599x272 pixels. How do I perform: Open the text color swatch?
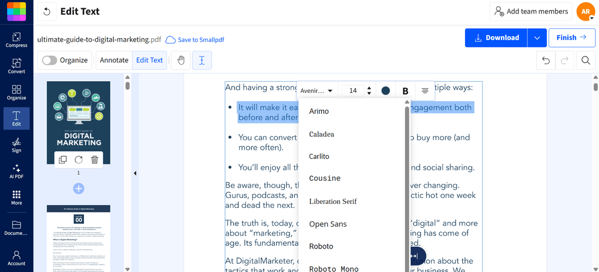[x=386, y=91]
